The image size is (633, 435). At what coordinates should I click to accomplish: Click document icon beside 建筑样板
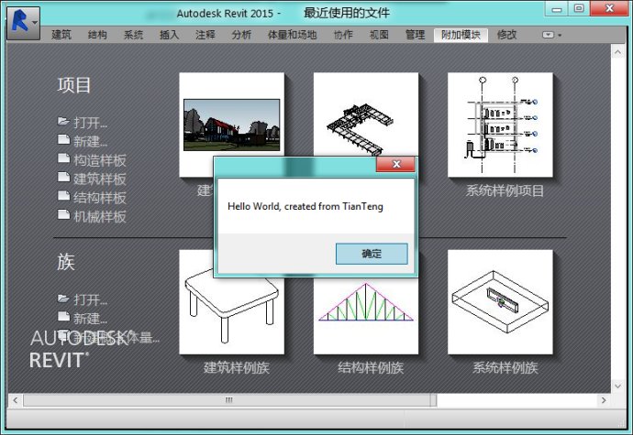[x=63, y=177]
